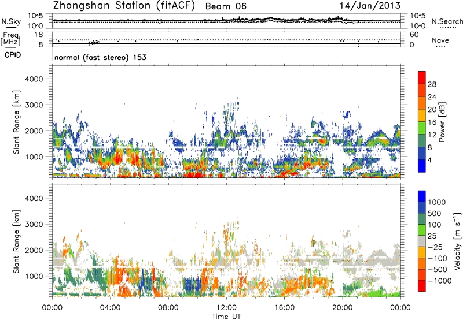Click the 12:00 time tick label
This screenshot has width=463, height=320.
tap(226, 308)
